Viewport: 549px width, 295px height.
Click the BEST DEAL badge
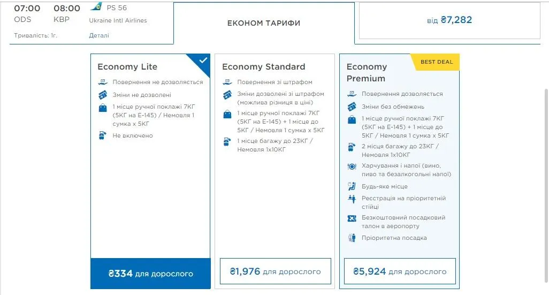pyautogui.click(x=437, y=62)
